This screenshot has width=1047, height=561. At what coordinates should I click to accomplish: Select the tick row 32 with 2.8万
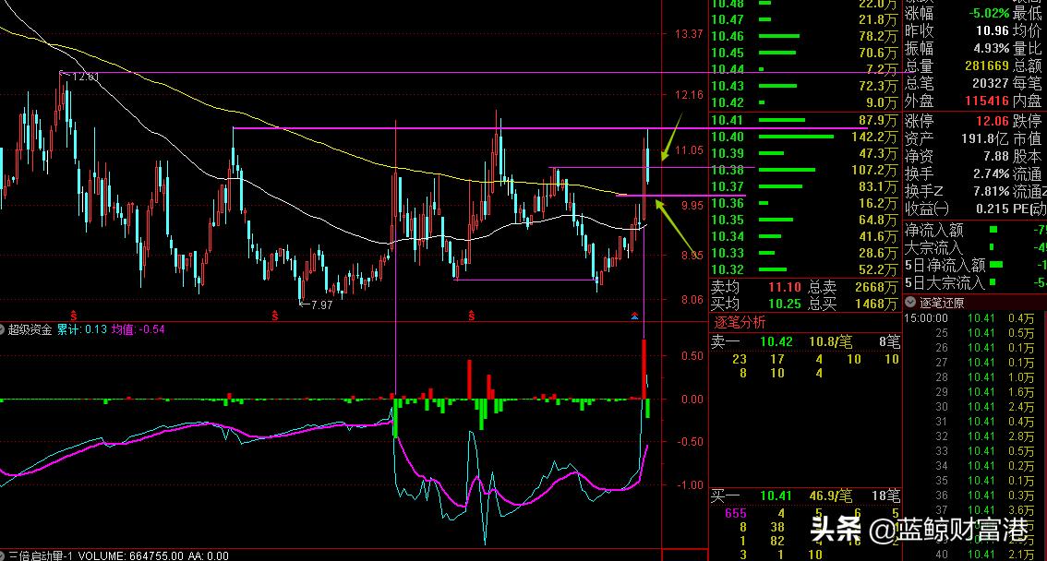point(975,436)
